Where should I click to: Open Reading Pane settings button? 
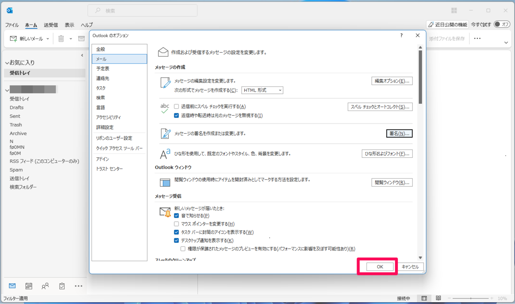(392, 182)
